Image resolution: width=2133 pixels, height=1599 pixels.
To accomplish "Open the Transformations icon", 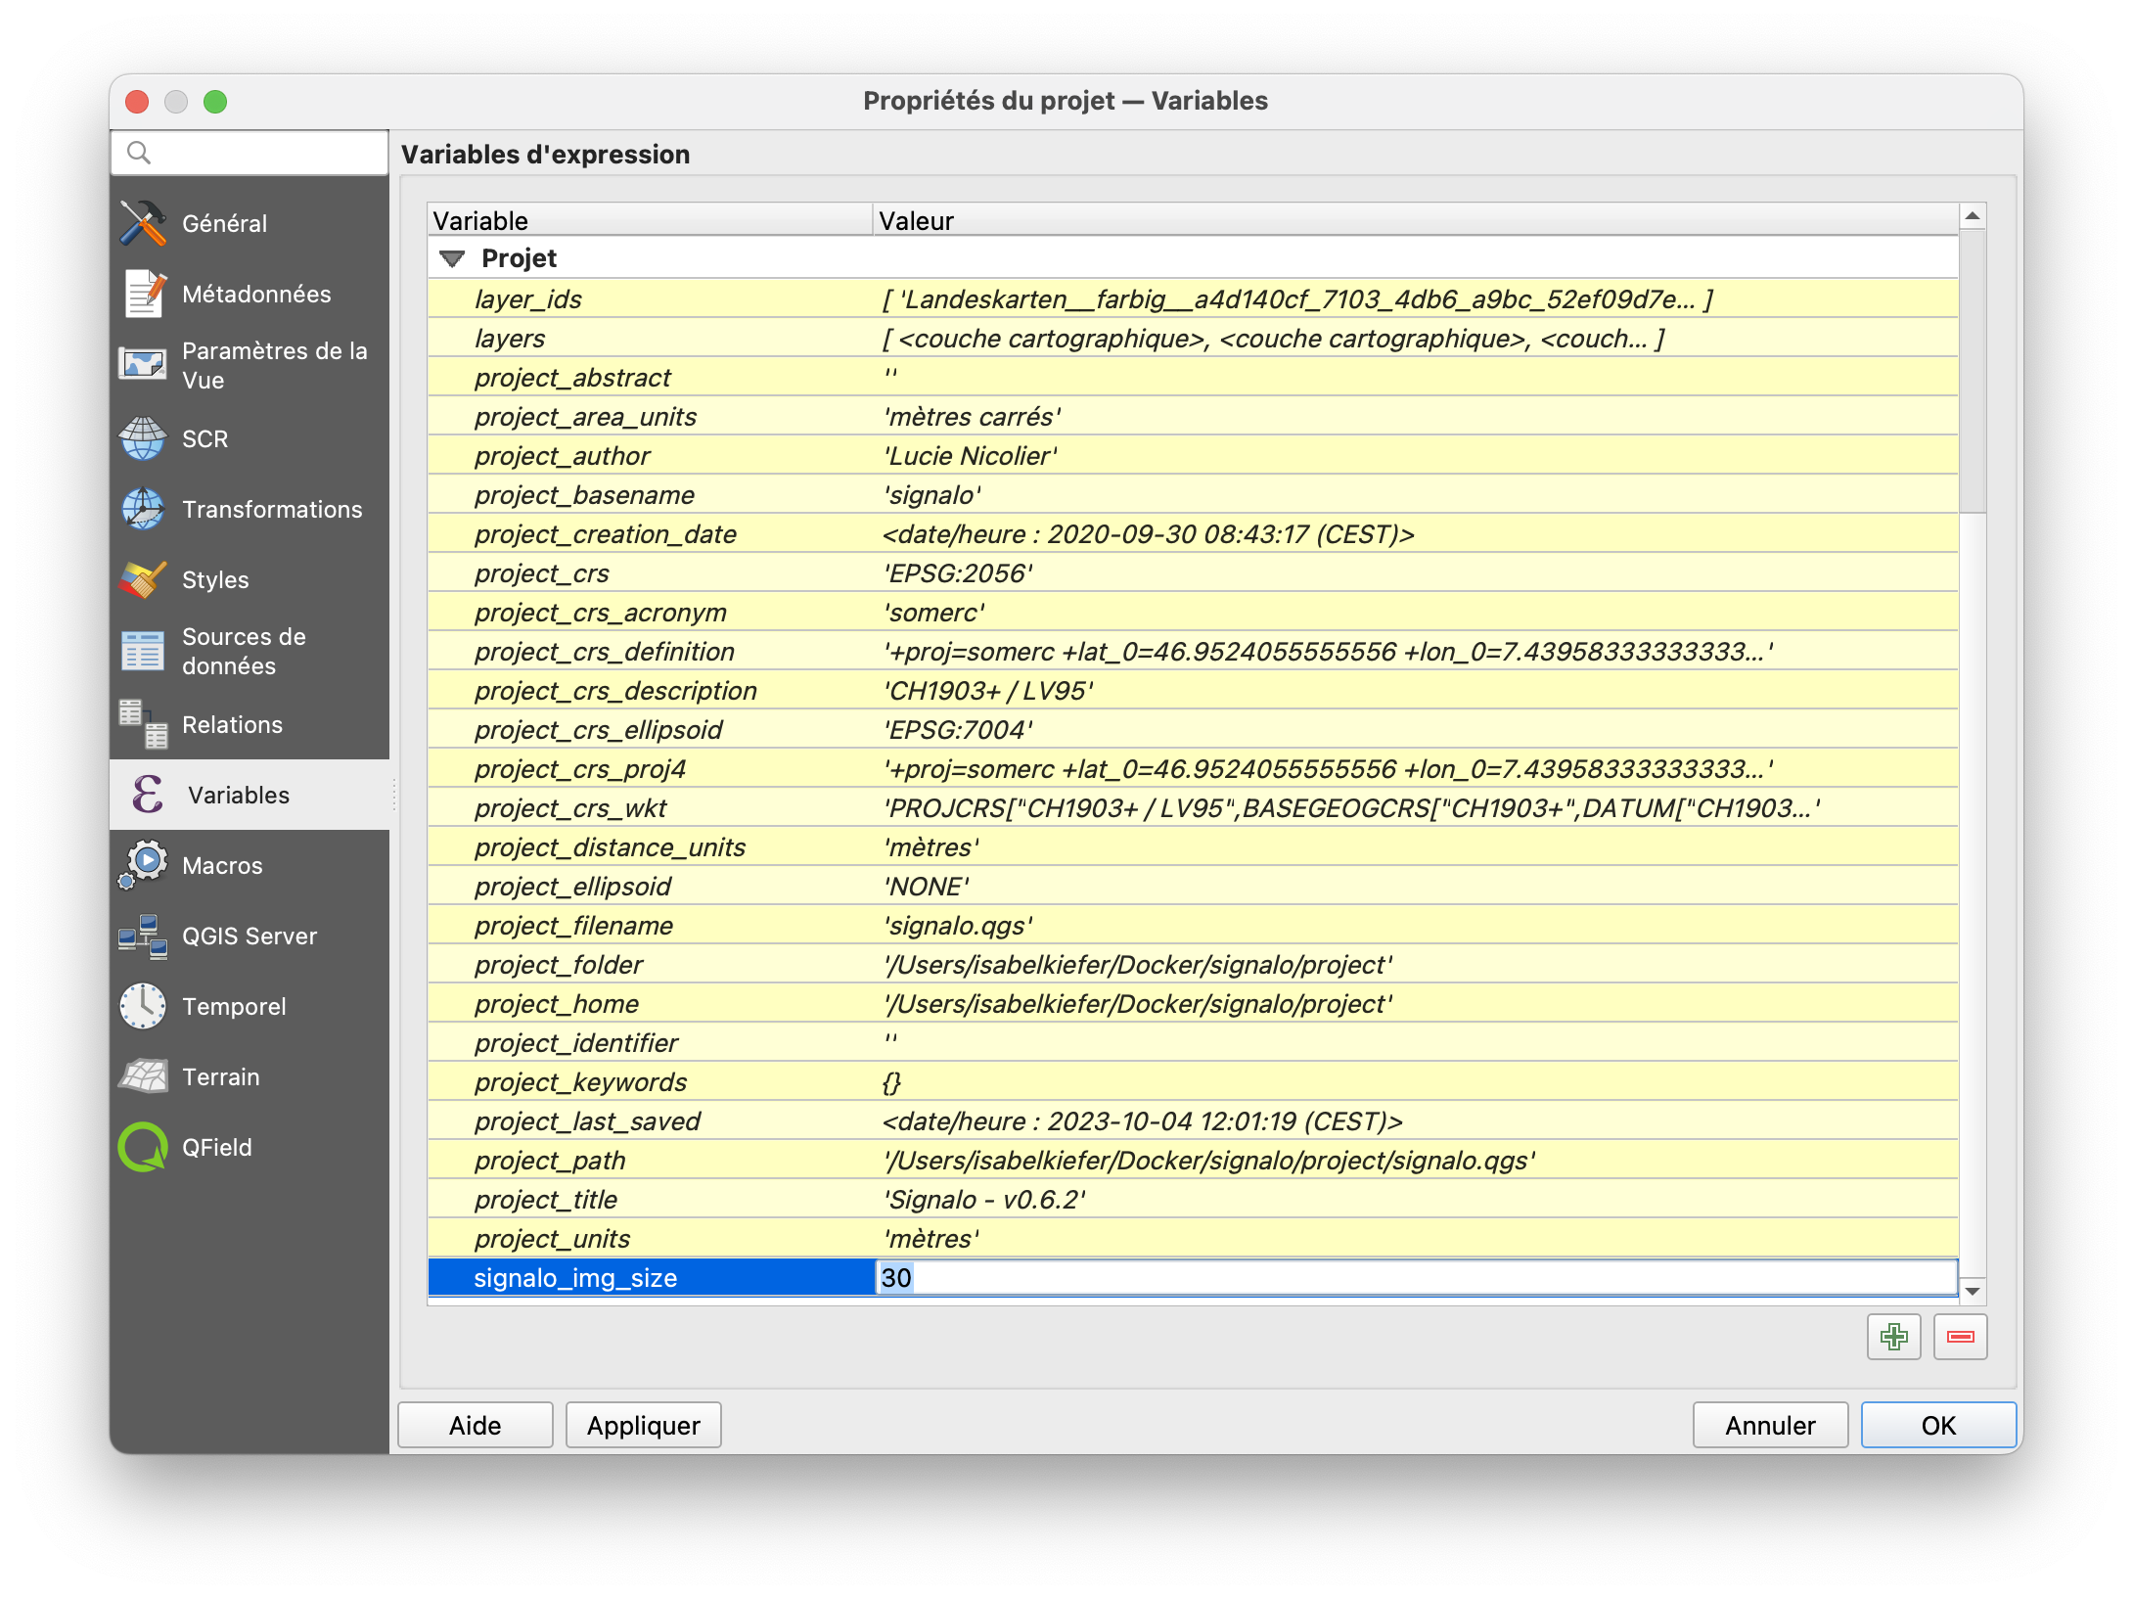I will point(143,509).
